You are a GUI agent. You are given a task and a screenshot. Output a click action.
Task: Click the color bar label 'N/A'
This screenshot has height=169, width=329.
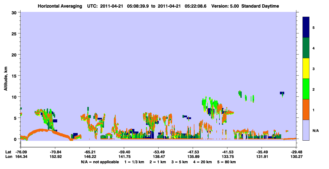click(x=315, y=131)
